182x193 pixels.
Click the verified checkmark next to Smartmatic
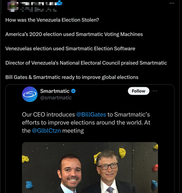tap(73, 91)
